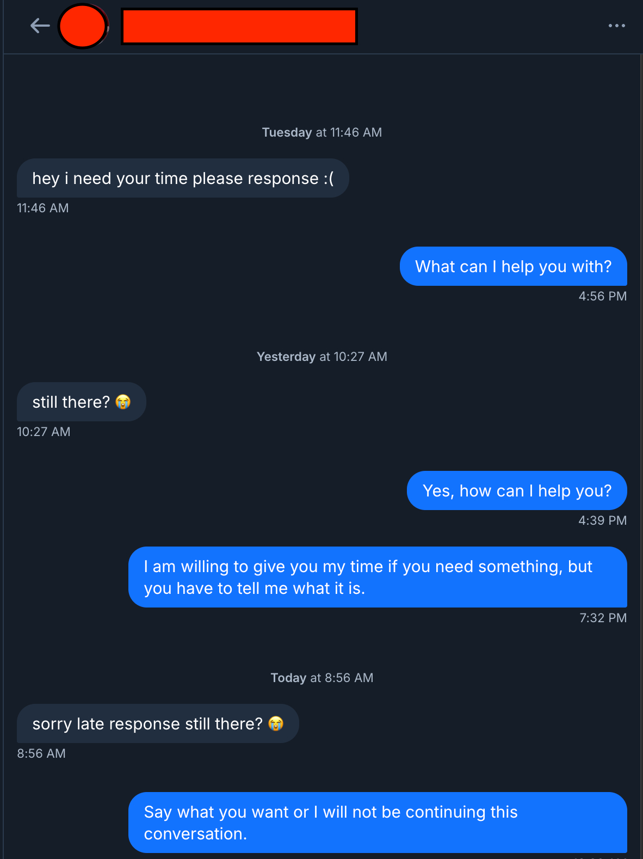The image size is (643, 859).
Task: Select the "I am willing to give you my time" message
Action: (378, 578)
